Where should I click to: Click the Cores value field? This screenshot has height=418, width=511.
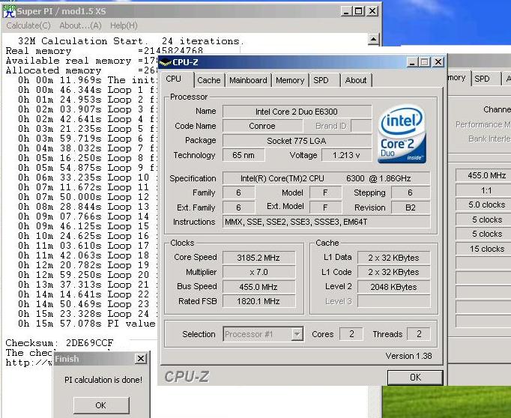click(x=351, y=334)
